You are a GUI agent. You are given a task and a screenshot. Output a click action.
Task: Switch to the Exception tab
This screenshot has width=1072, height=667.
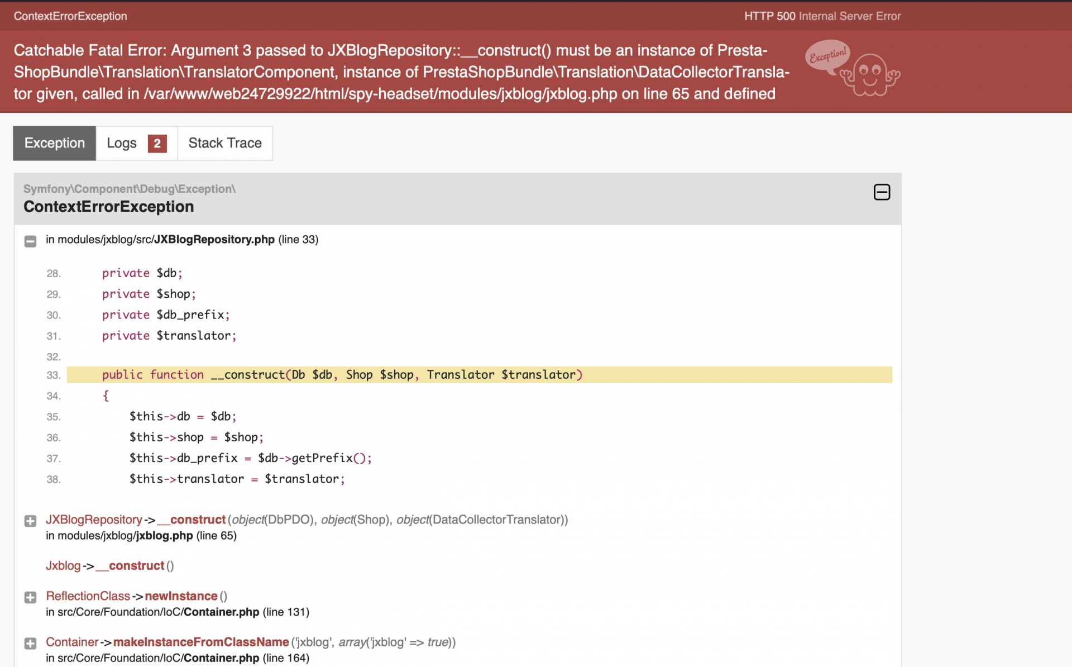click(55, 143)
